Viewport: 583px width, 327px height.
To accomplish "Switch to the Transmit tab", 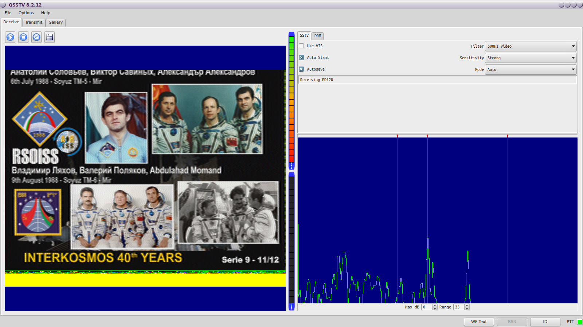I will point(34,23).
